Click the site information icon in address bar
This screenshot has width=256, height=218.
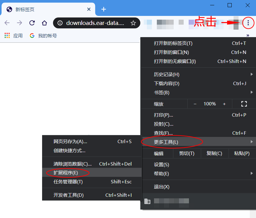click(x=60, y=23)
